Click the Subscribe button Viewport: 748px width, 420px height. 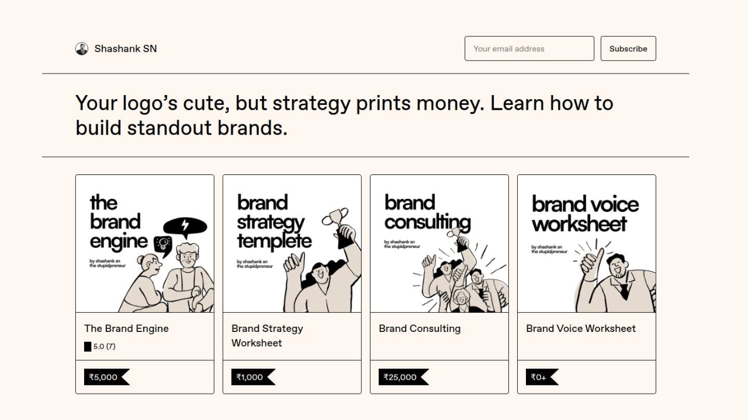tap(628, 48)
